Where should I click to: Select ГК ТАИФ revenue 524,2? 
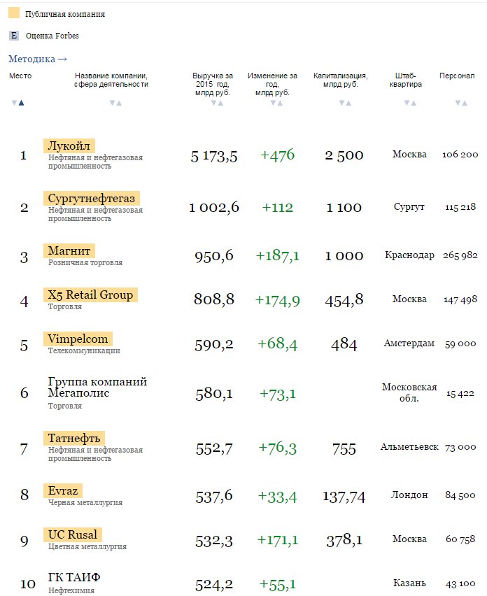(x=214, y=585)
